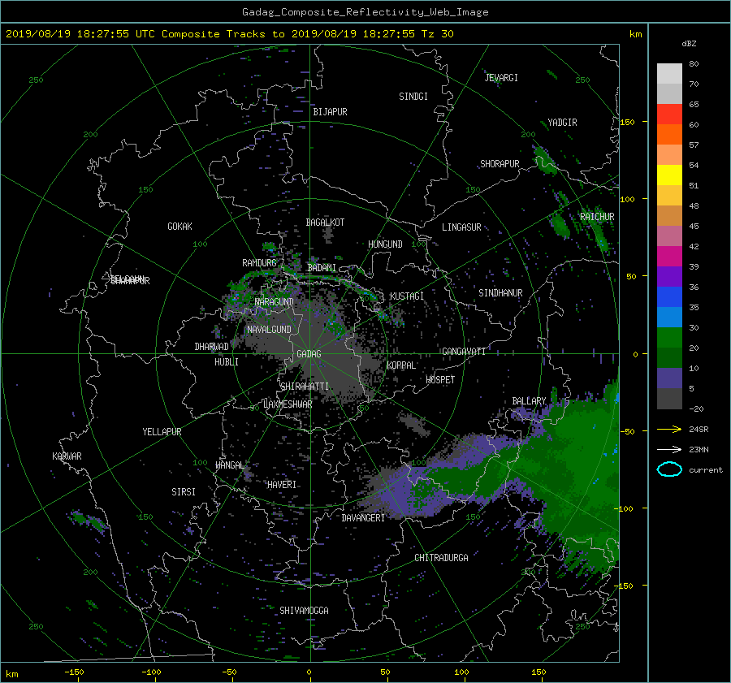Select the purple 36-39 dBZ color swatch

point(669,277)
